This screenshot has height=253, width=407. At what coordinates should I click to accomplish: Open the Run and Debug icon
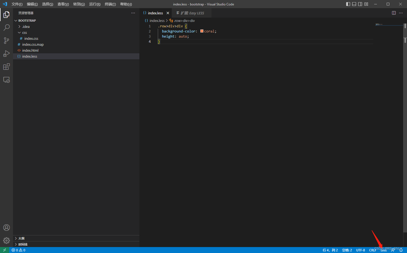[x=6, y=53]
